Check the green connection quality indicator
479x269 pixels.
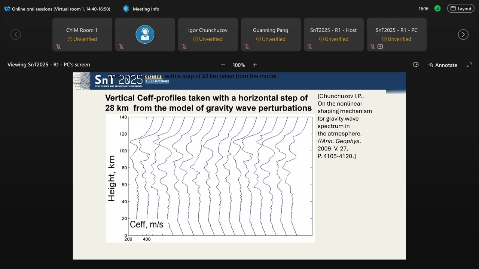(x=437, y=9)
